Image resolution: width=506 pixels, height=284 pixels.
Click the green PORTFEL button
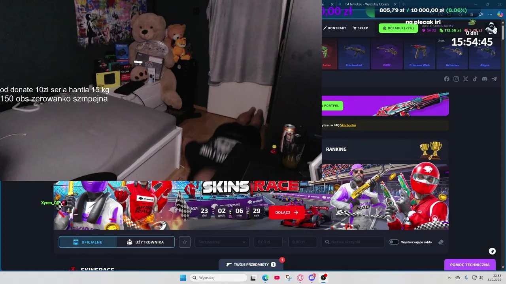[x=332, y=106]
